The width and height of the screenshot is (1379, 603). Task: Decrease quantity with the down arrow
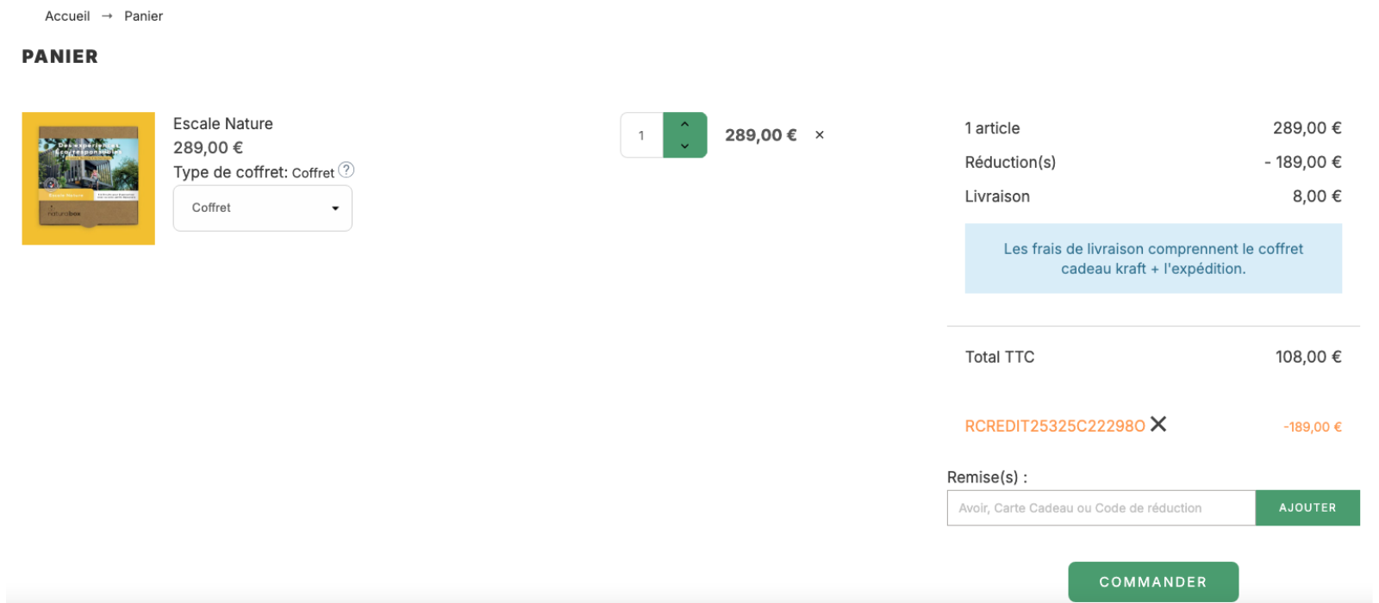click(685, 146)
